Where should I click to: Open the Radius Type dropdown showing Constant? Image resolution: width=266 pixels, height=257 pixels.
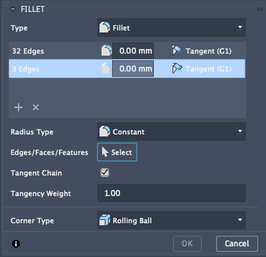pos(172,131)
